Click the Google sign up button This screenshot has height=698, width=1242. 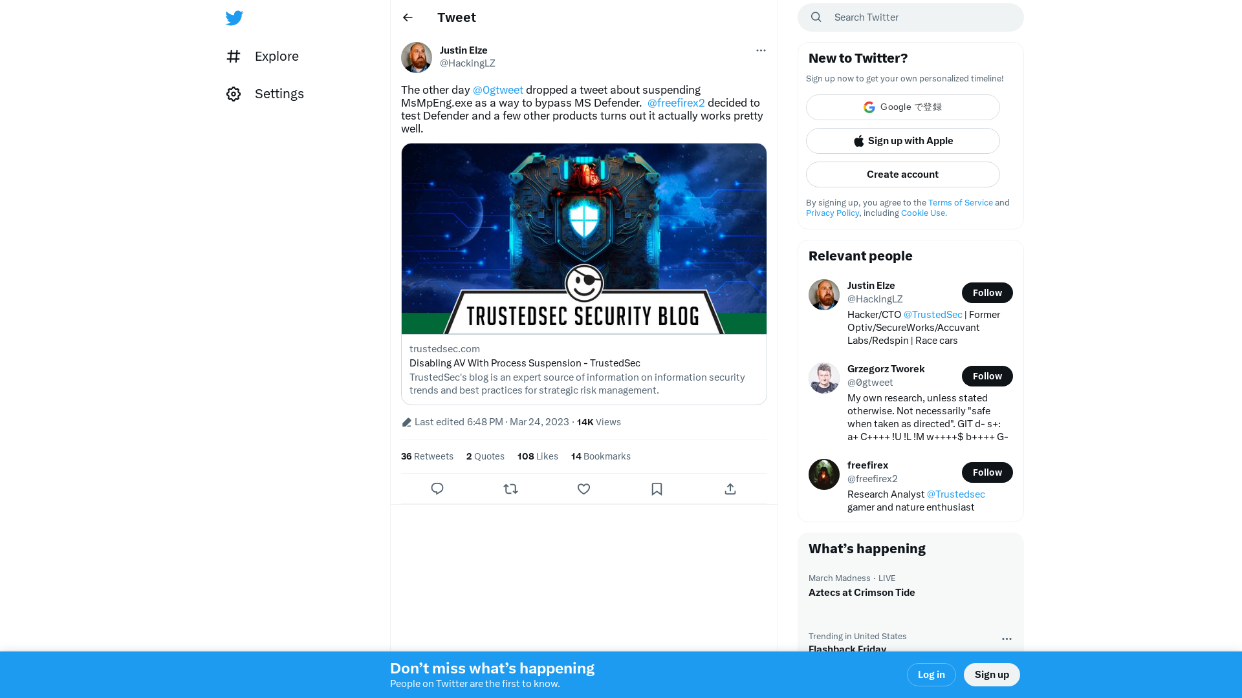(x=902, y=107)
